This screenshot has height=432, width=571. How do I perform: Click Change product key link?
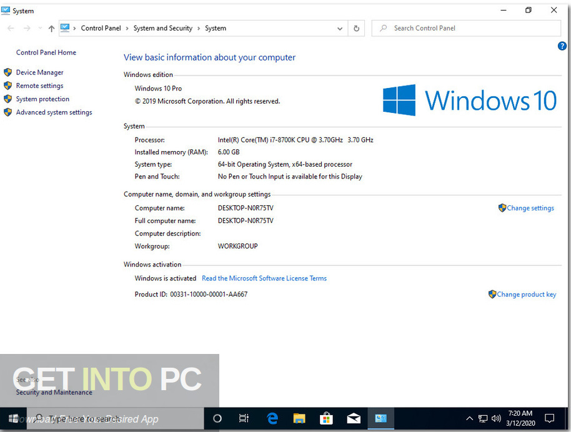[526, 295]
